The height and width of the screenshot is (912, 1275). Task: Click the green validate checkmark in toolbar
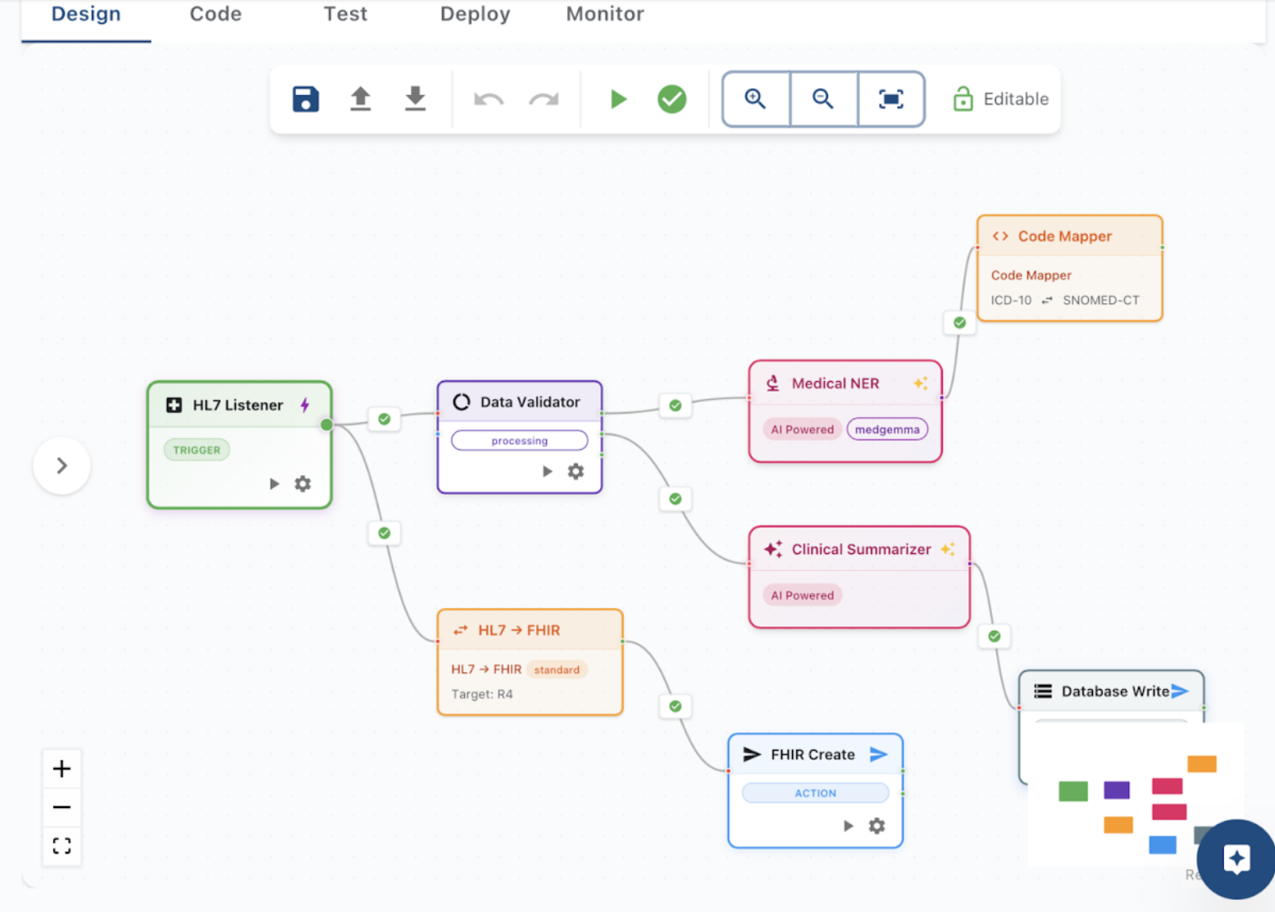tap(672, 99)
